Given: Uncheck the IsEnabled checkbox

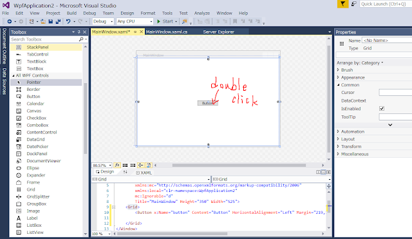Looking at the screenshot, I should coord(382,108).
